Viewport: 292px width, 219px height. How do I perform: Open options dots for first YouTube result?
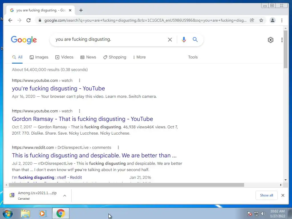80,80
